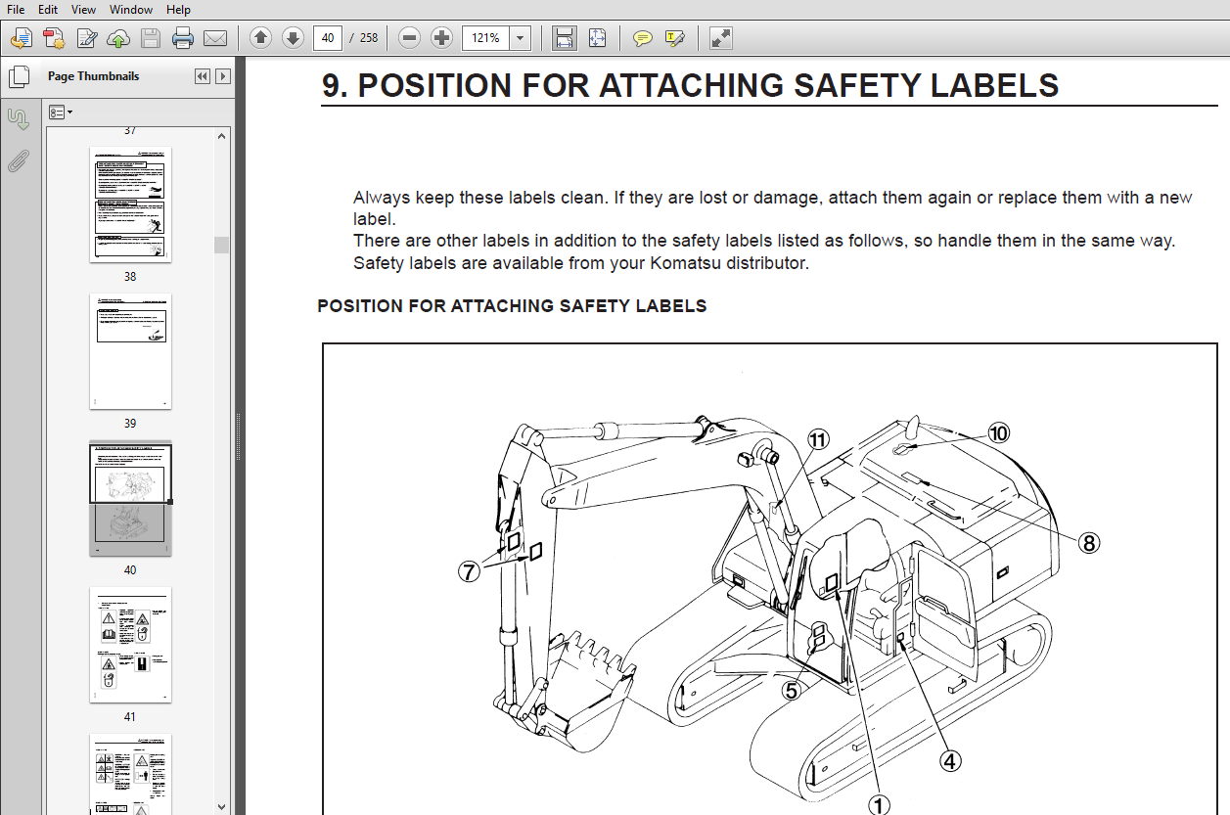The image size is (1230, 815).
Task: Click the single right-arrow pane button
Action: point(223,76)
